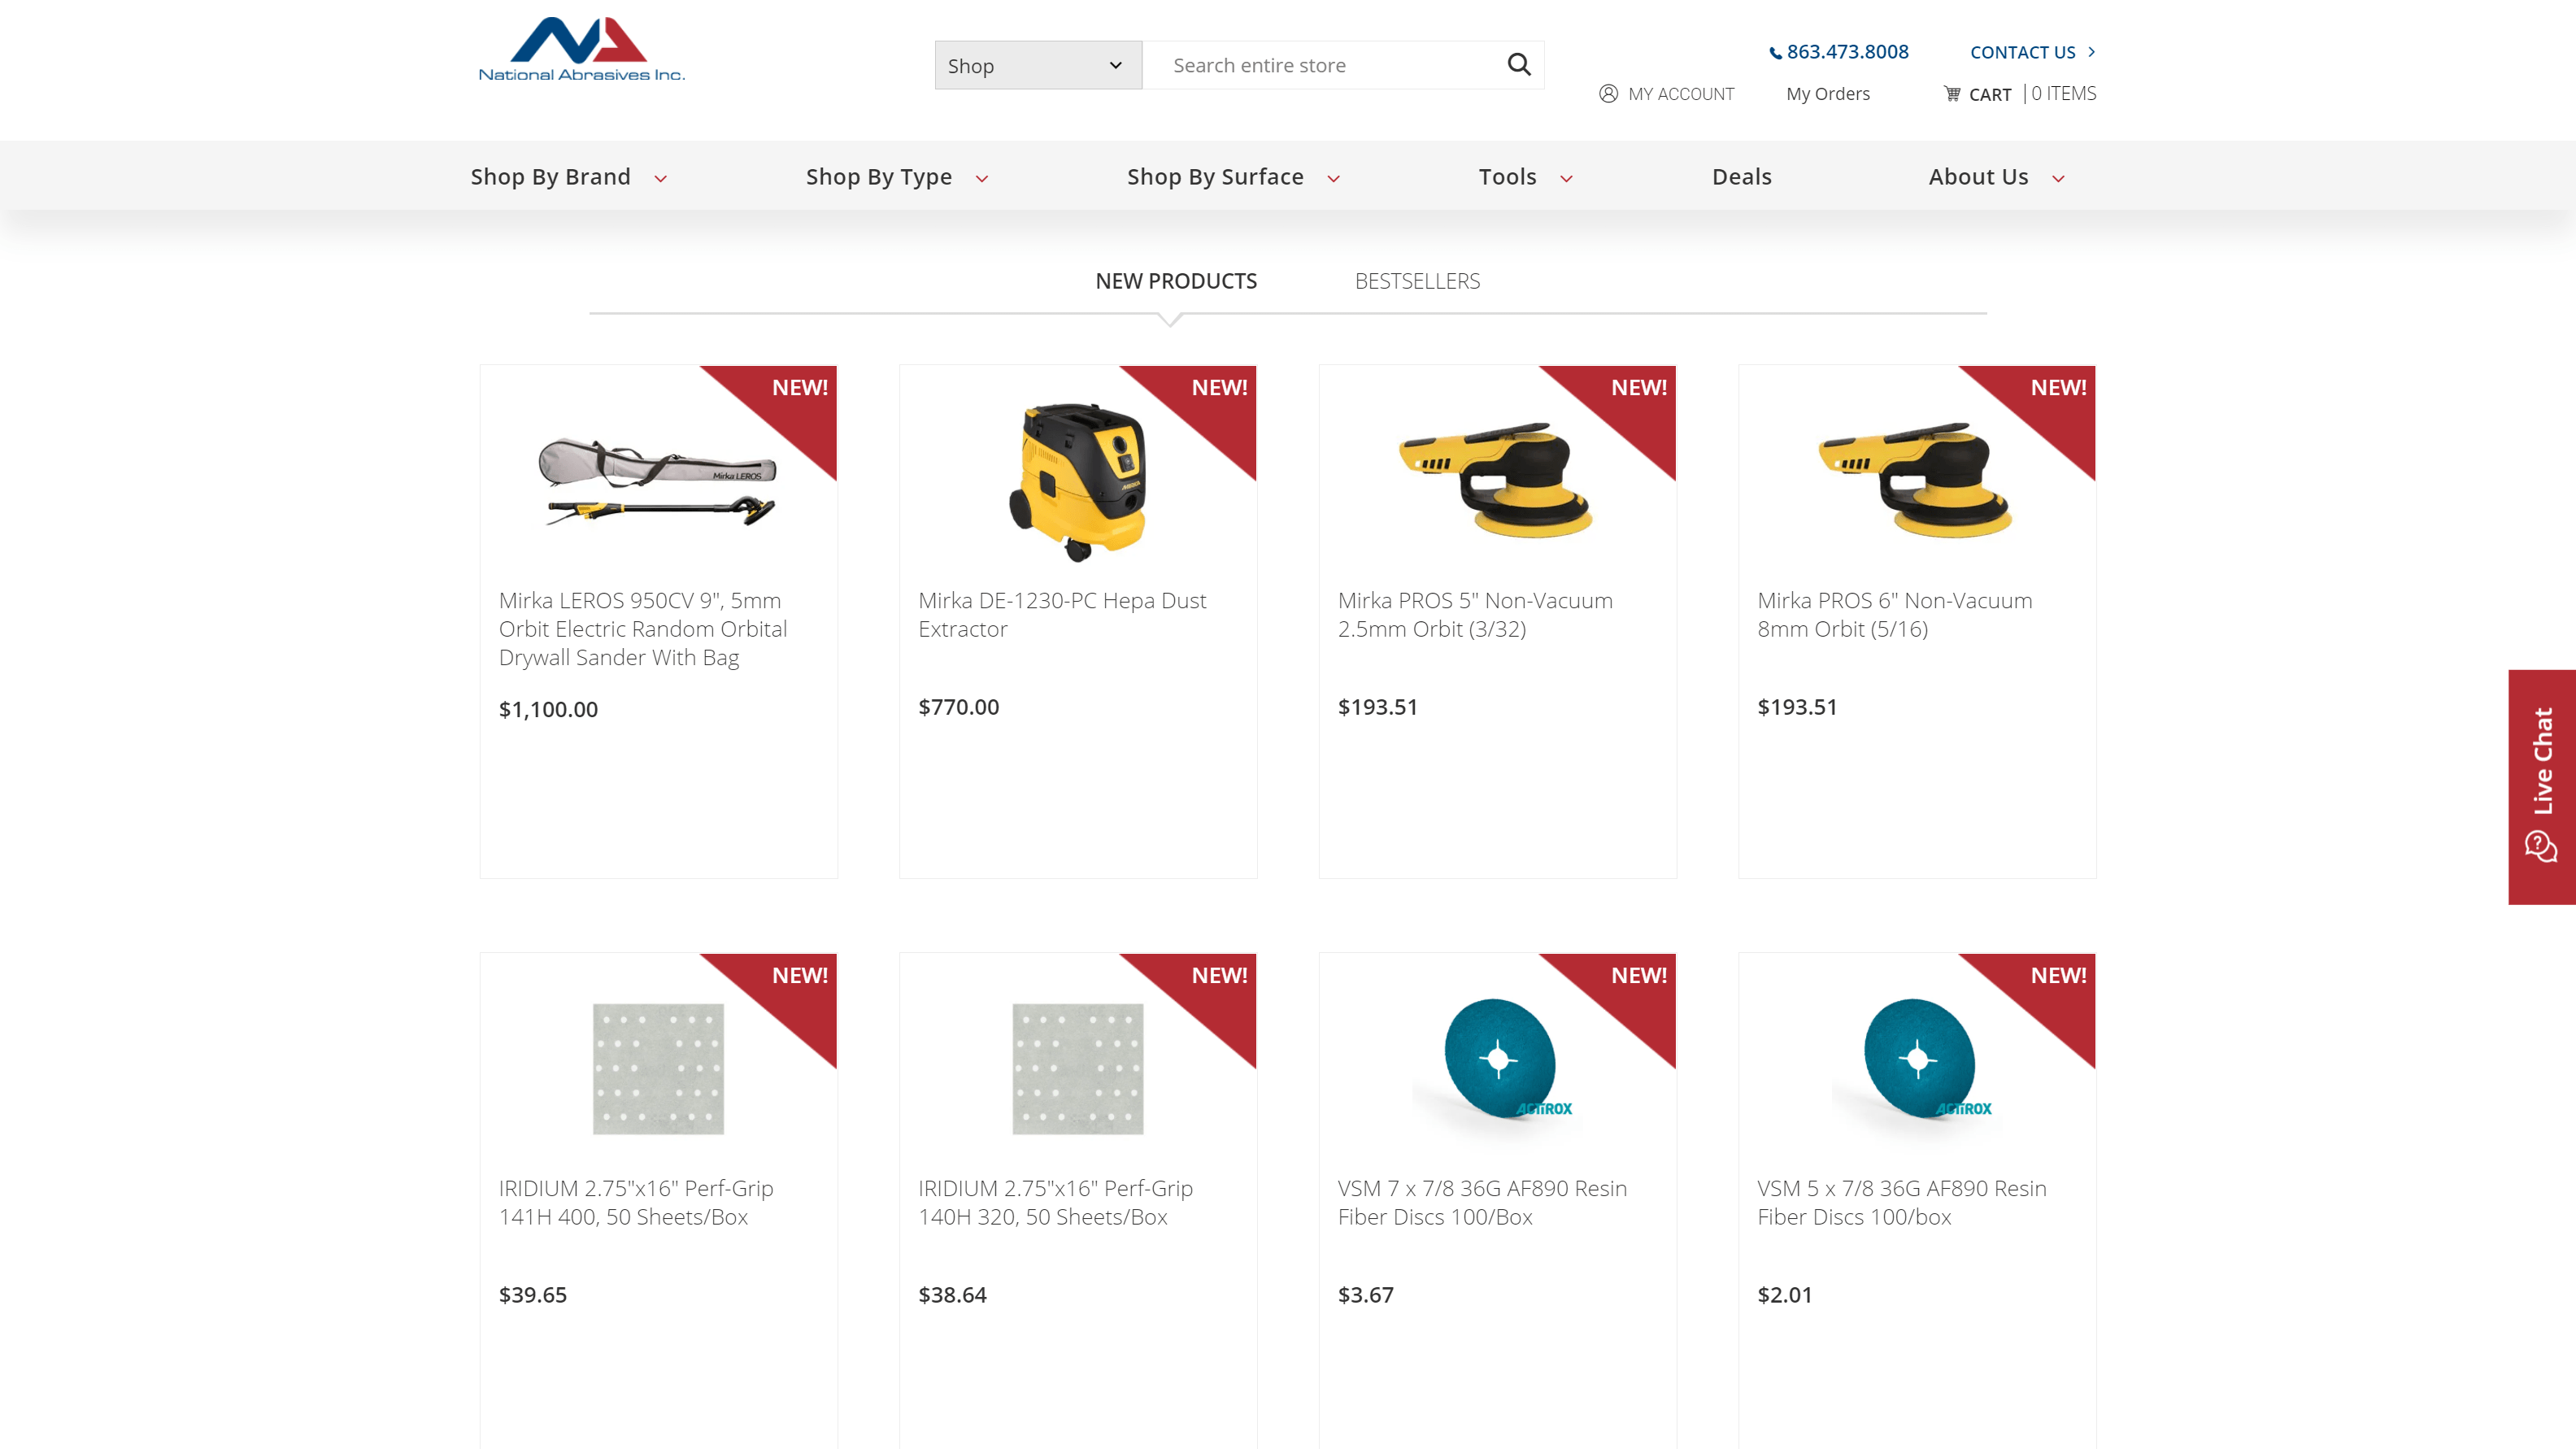The height and width of the screenshot is (1449, 2576).
Task: Open the Contact Us link
Action: (2022, 52)
